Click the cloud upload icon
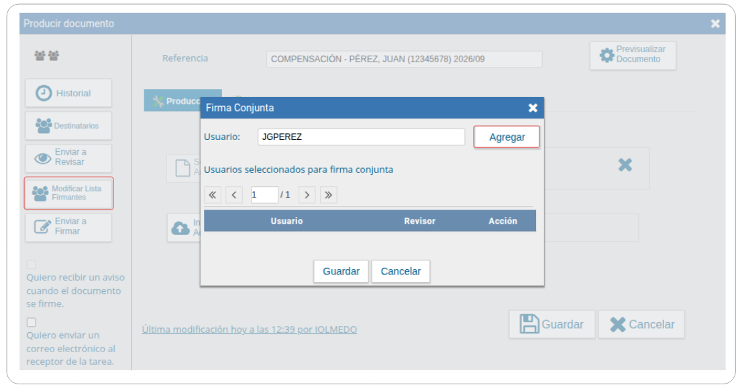Screen dimensions: 742x391 click(x=180, y=228)
